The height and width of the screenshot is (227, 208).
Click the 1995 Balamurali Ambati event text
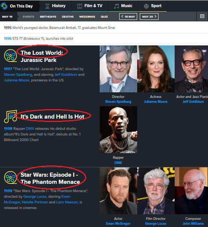60,28
